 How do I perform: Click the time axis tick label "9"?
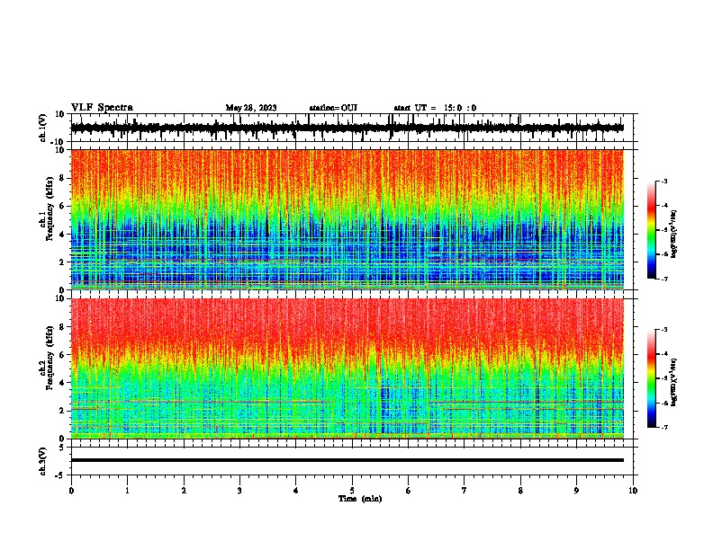click(x=576, y=491)
